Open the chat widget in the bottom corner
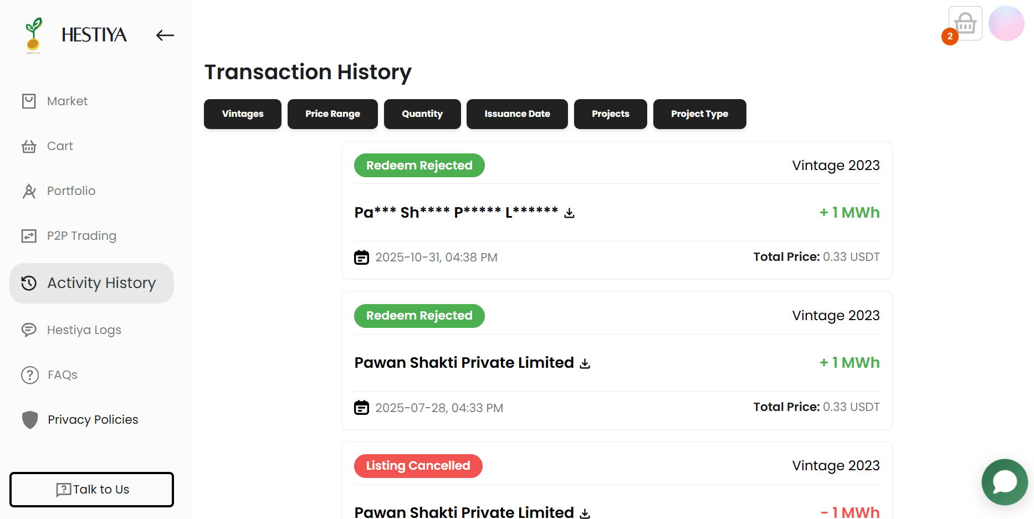The width and height of the screenshot is (1034, 519). [1005, 482]
